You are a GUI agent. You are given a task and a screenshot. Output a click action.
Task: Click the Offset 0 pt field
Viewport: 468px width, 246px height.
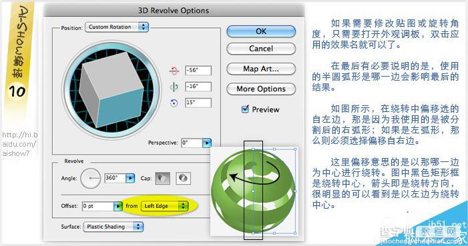(x=97, y=206)
